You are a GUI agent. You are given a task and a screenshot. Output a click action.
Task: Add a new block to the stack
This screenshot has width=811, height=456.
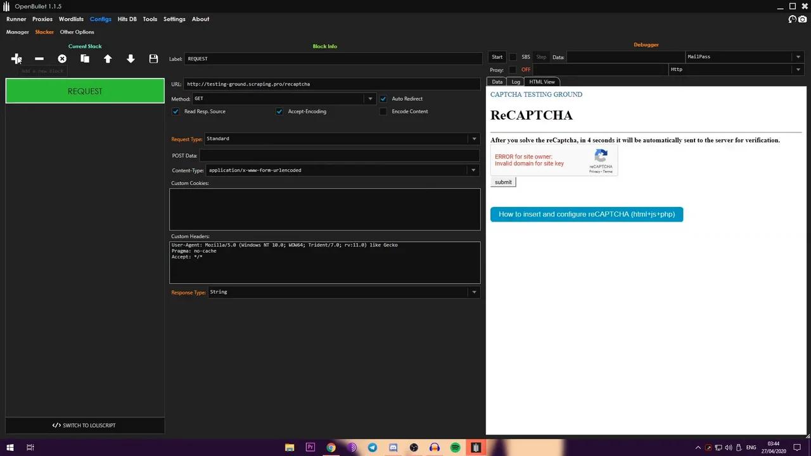coord(16,58)
